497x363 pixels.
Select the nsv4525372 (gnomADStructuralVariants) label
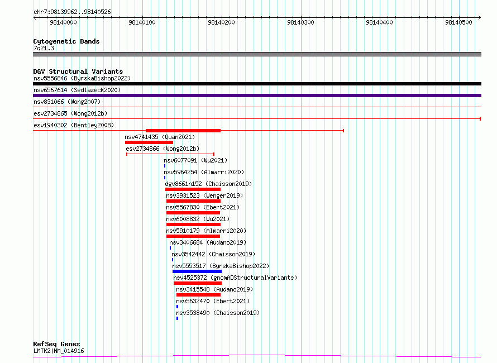(x=235, y=278)
